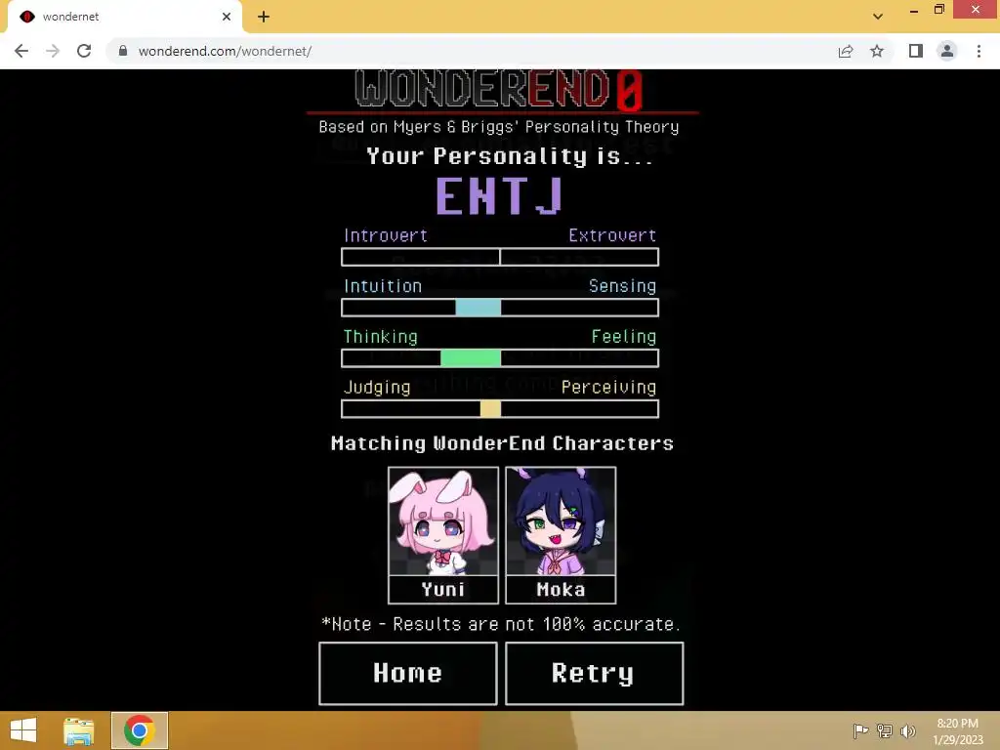
Task: Click the network tray icon
Action: coord(885,730)
